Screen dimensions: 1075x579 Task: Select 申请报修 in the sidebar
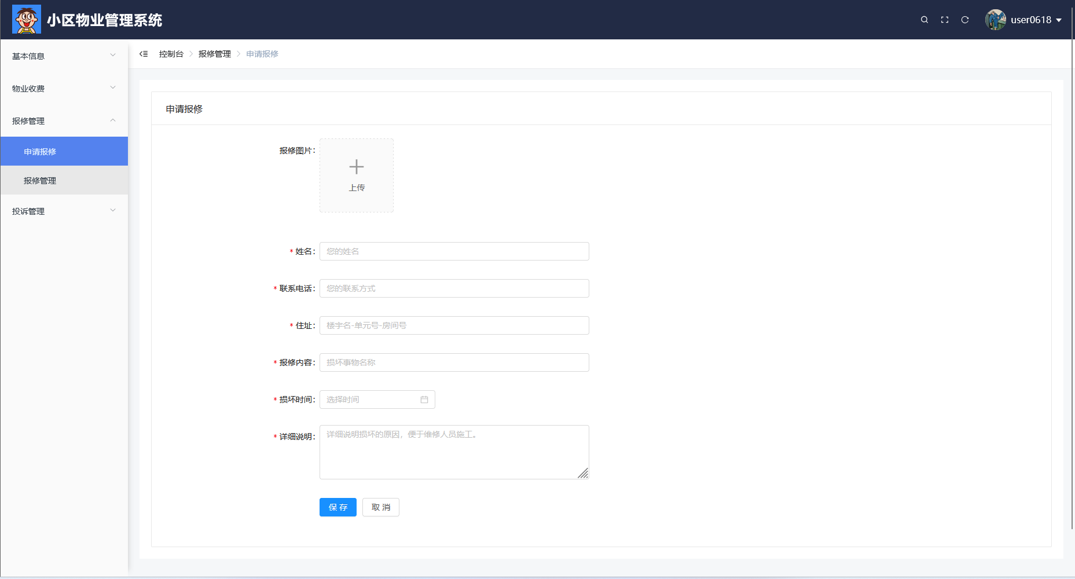[x=64, y=151]
